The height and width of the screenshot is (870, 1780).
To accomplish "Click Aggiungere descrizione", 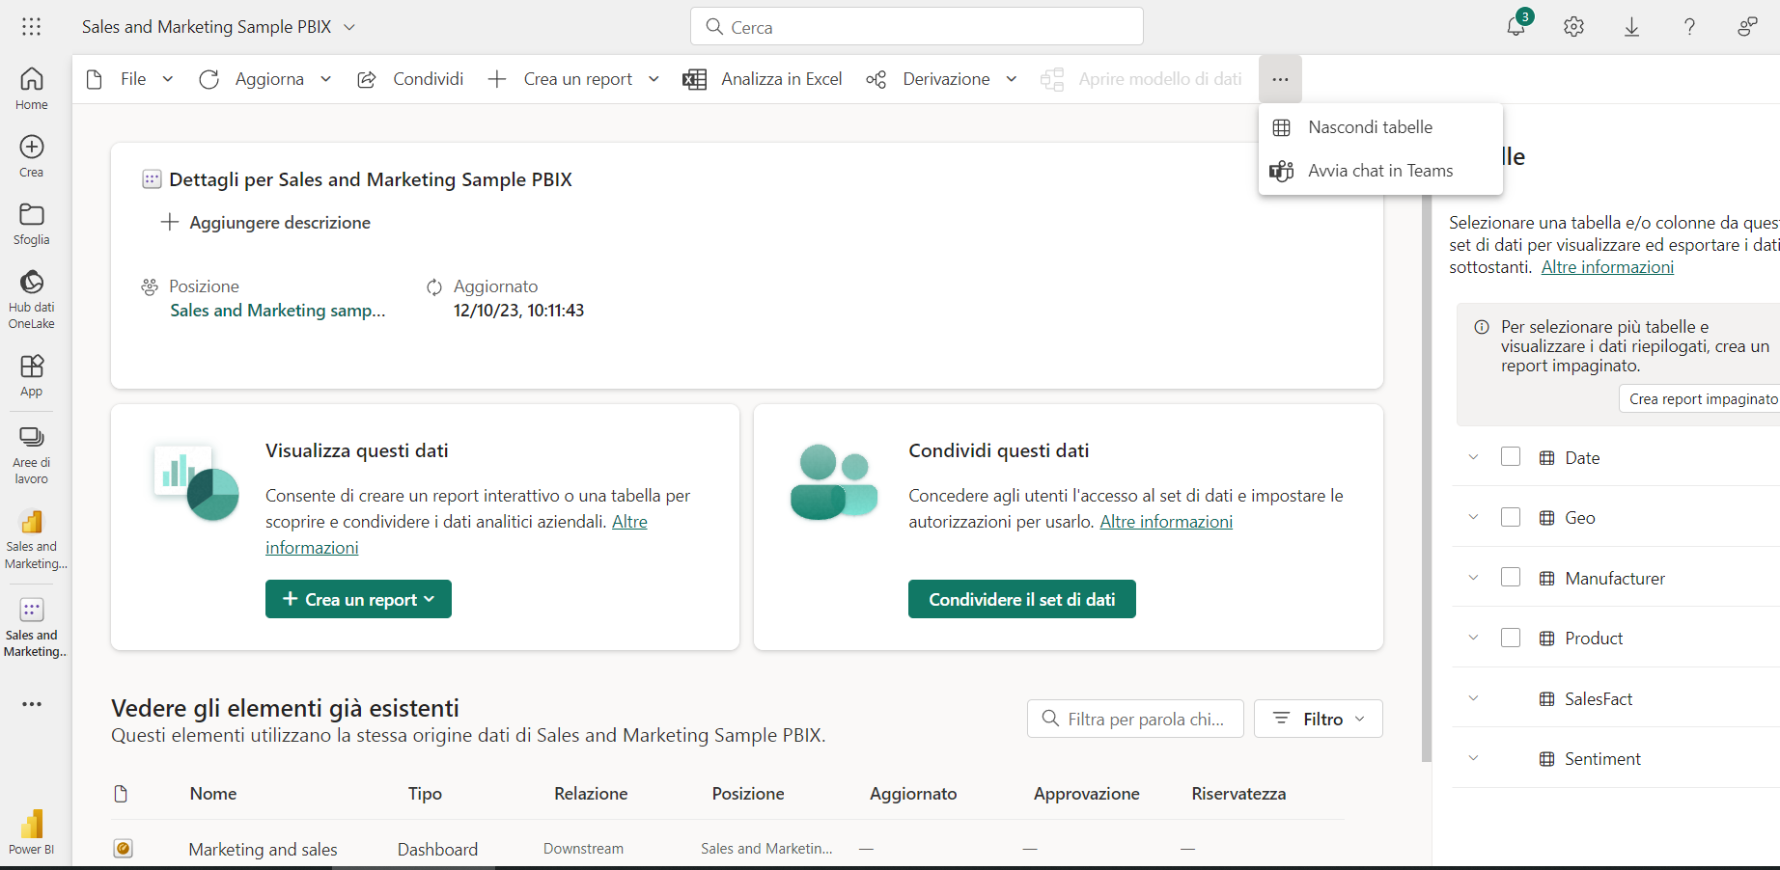I will [x=265, y=223].
